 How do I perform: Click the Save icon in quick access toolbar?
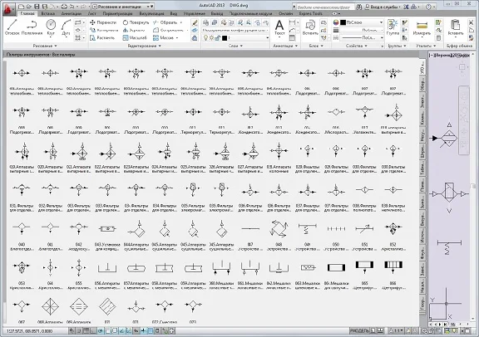[37, 7]
